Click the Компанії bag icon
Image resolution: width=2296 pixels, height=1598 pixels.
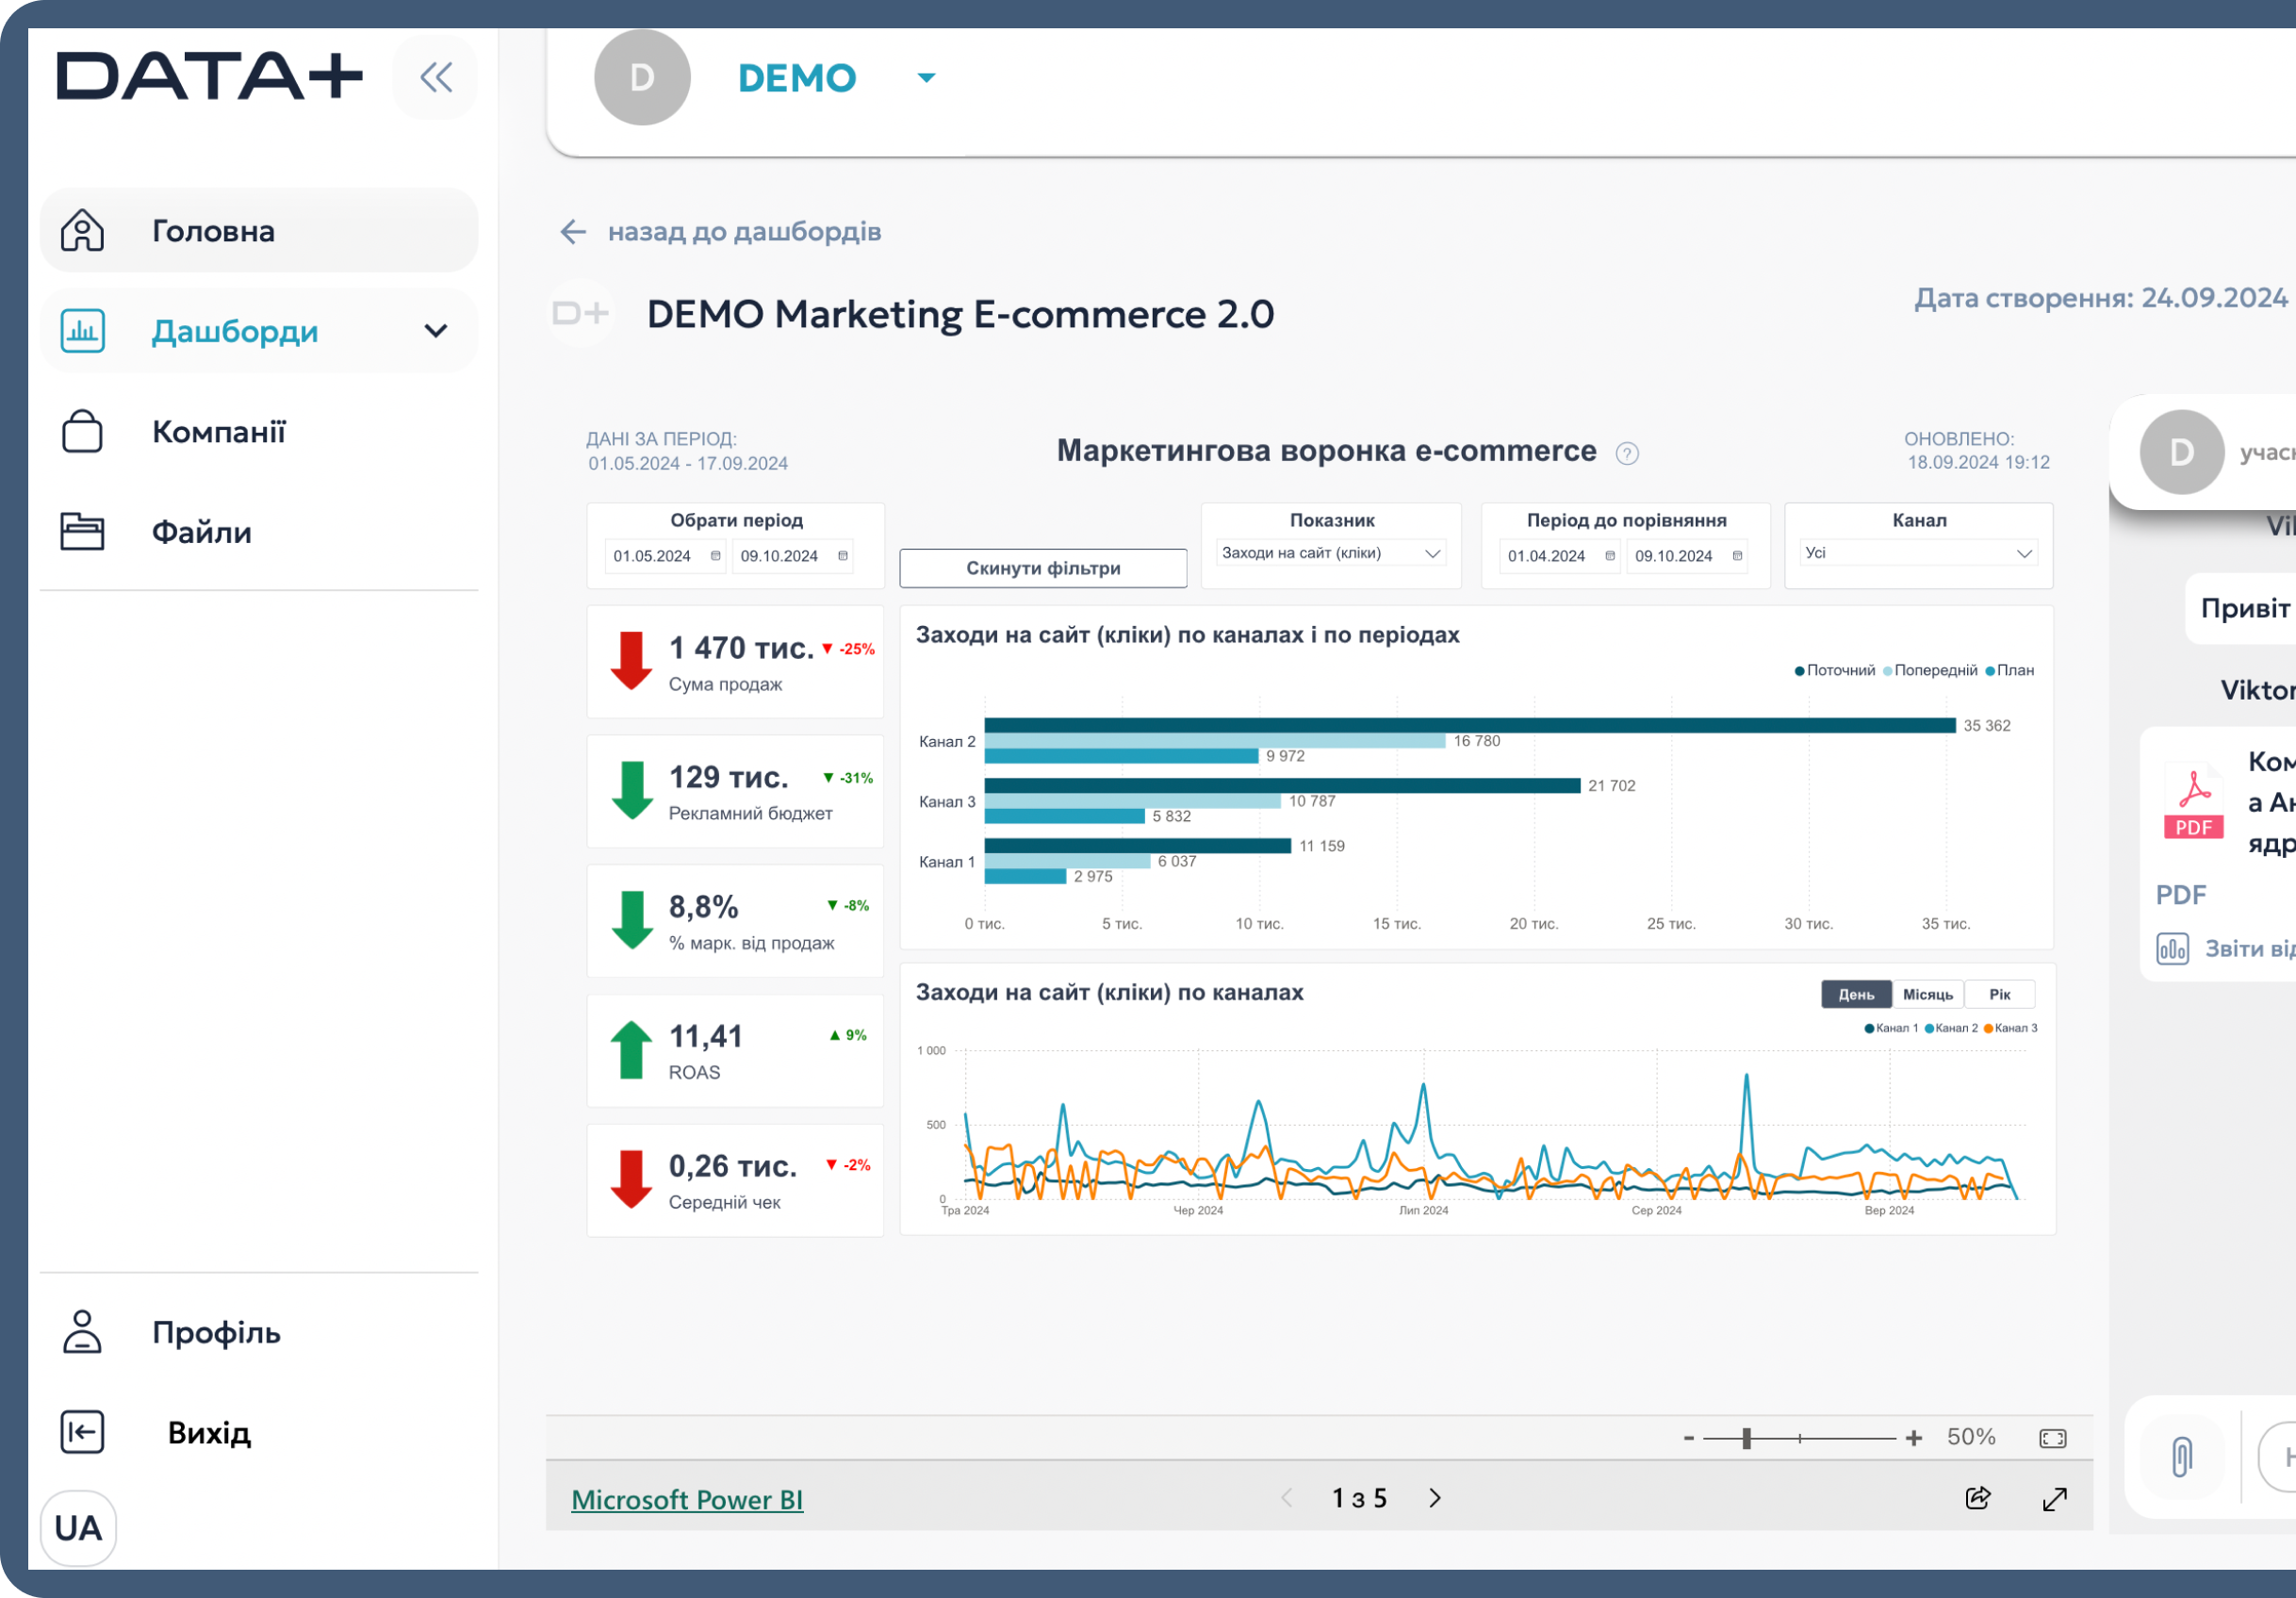click(82, 432)
